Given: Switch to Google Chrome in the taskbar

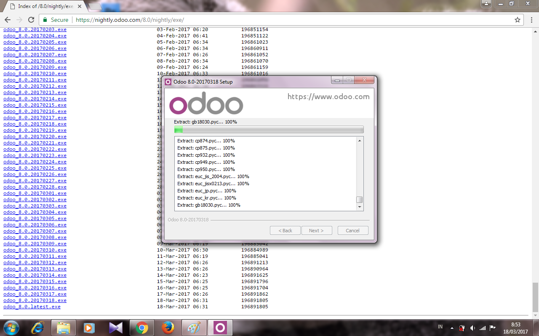Looking at the screenshot, I should [x=142, y=328].
